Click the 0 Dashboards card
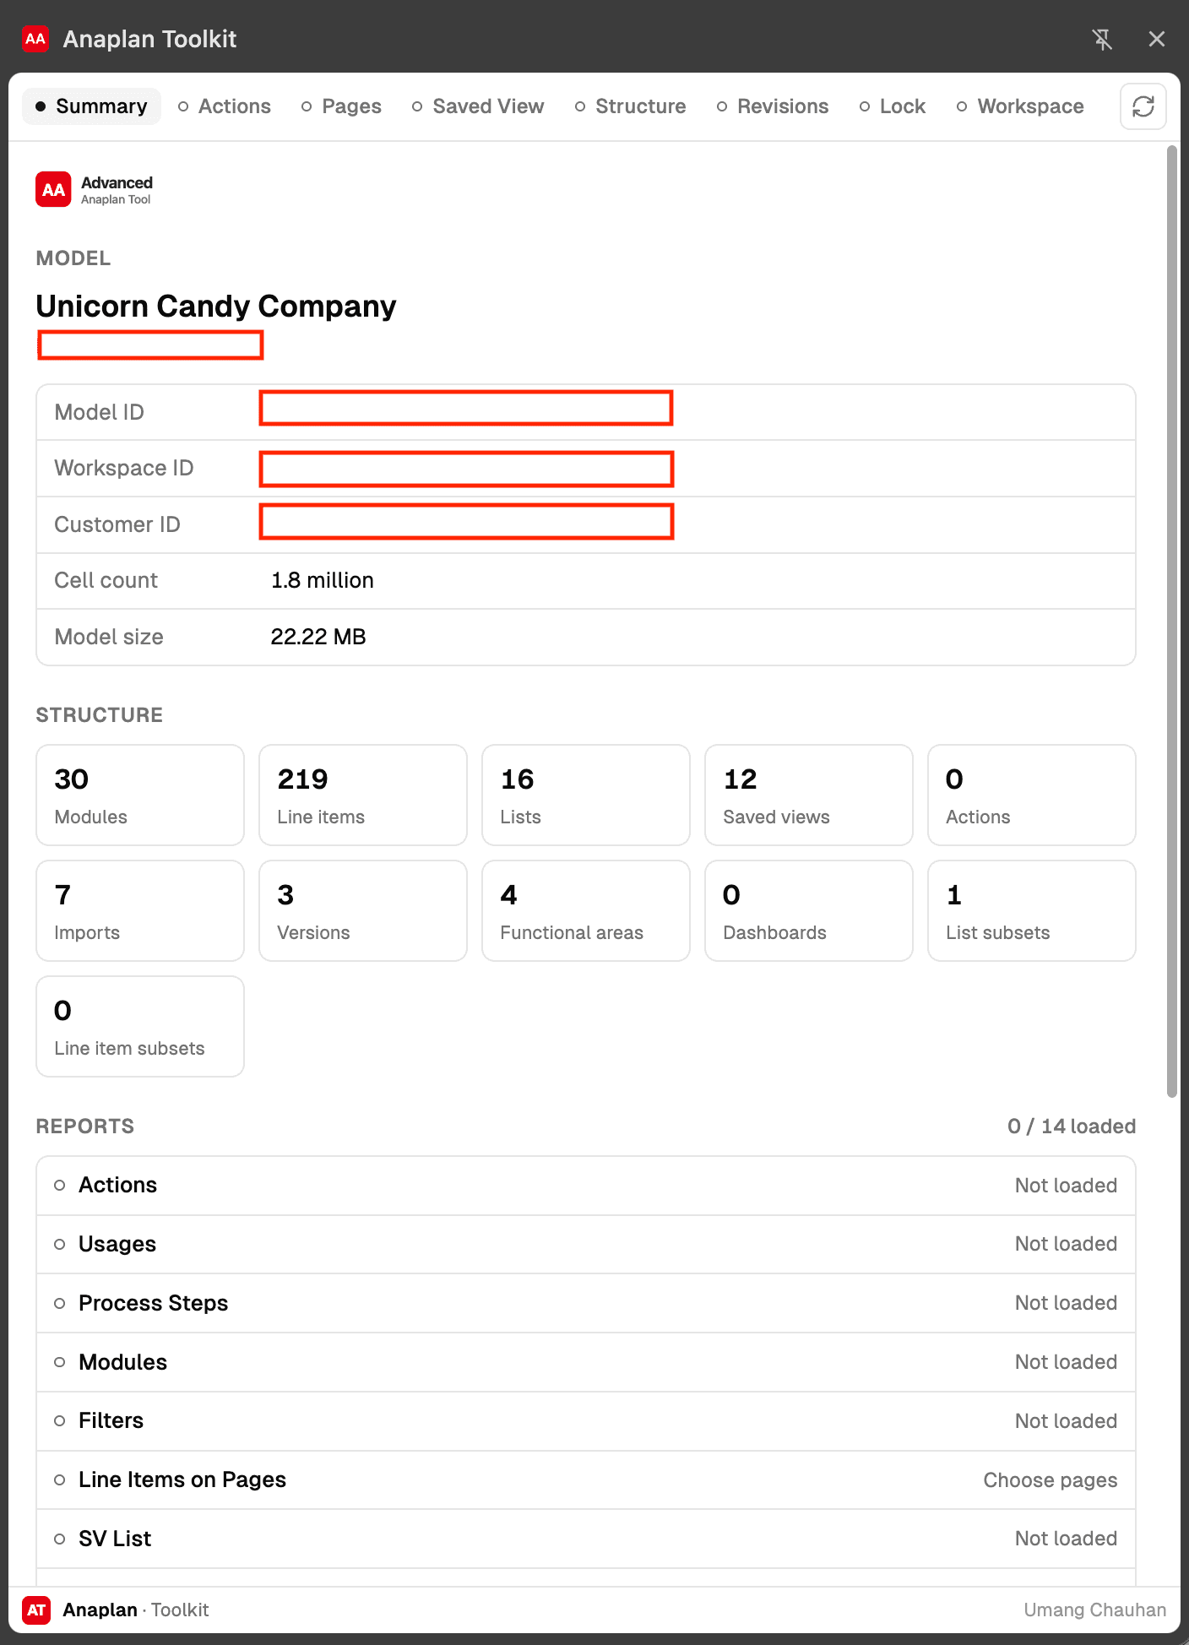The image size is (1189, 1645). [809, 910]
